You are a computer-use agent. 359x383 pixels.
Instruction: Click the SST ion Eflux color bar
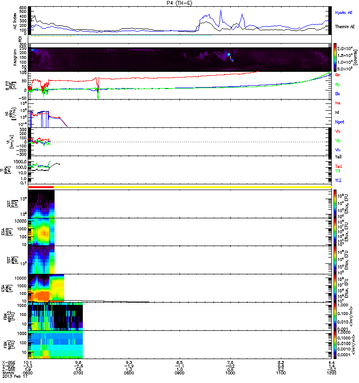coord(335,204)
